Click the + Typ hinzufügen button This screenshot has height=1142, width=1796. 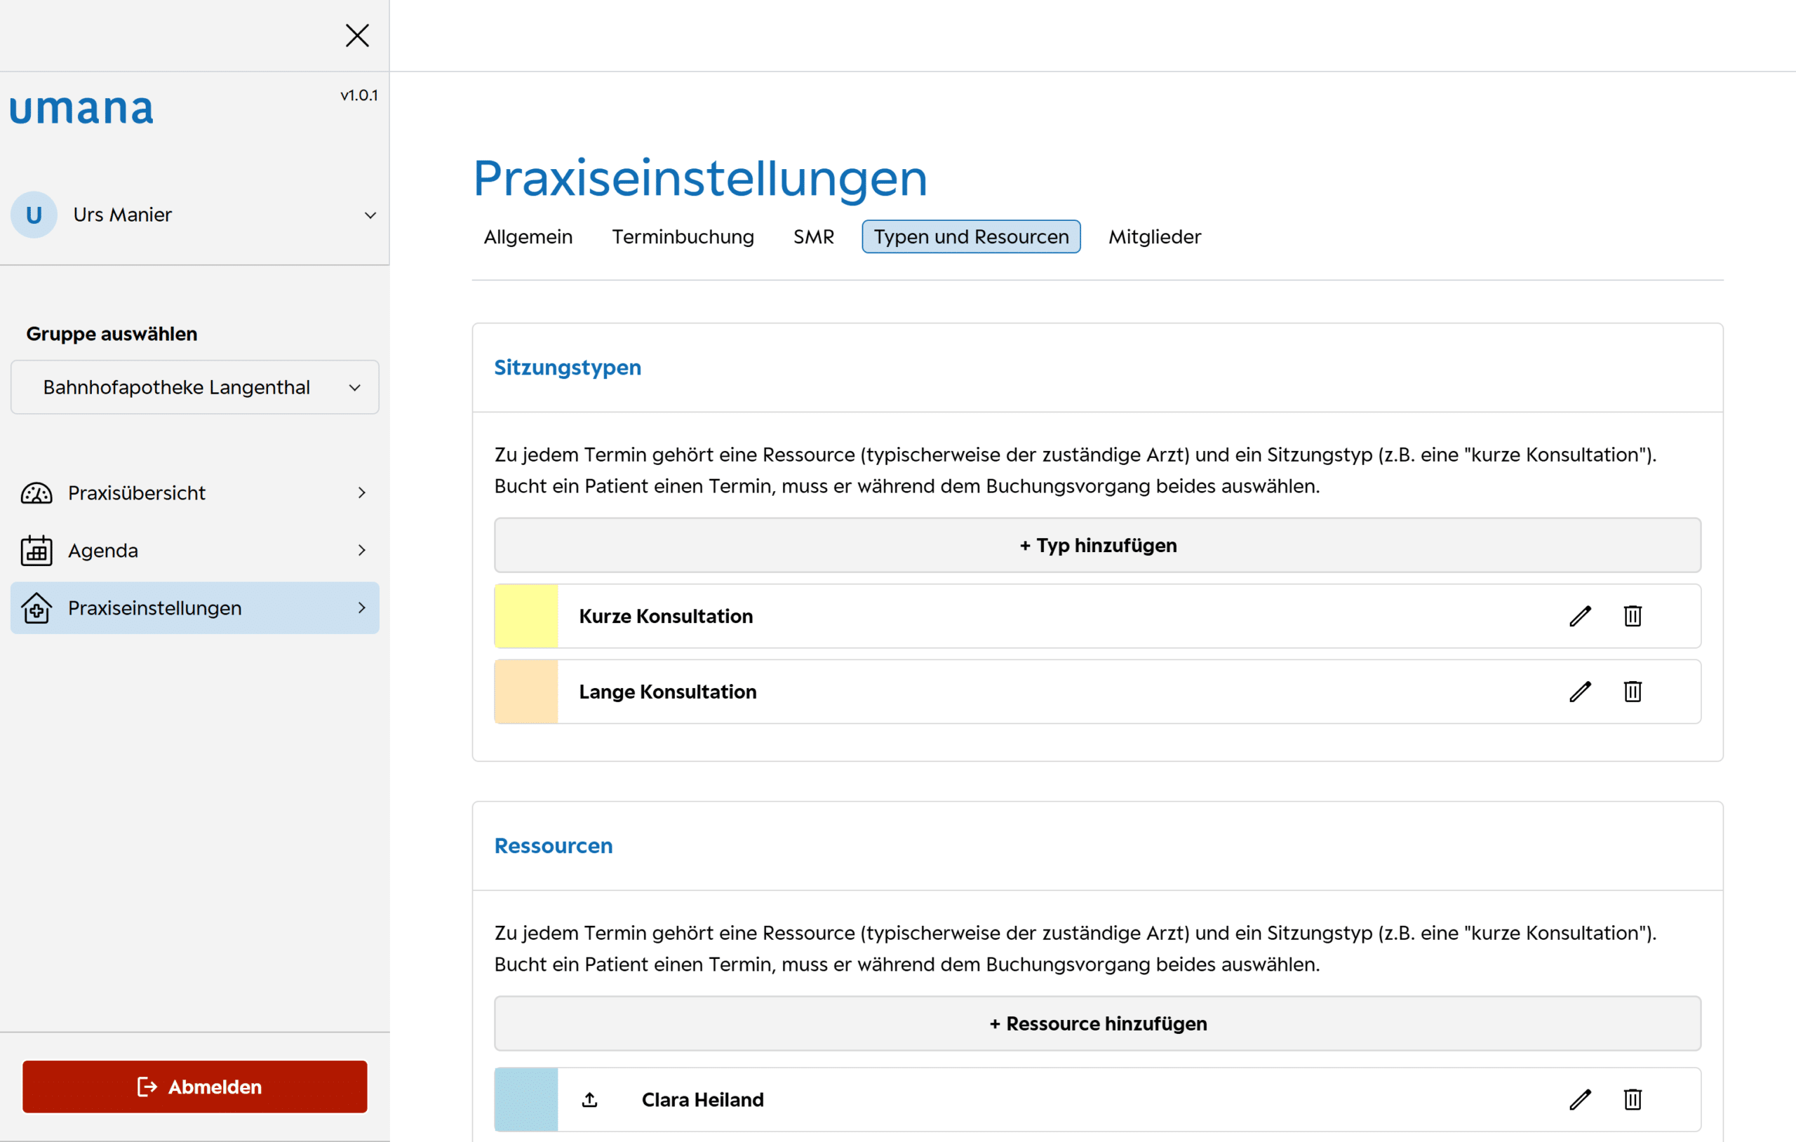click(x=1098, y=545)
